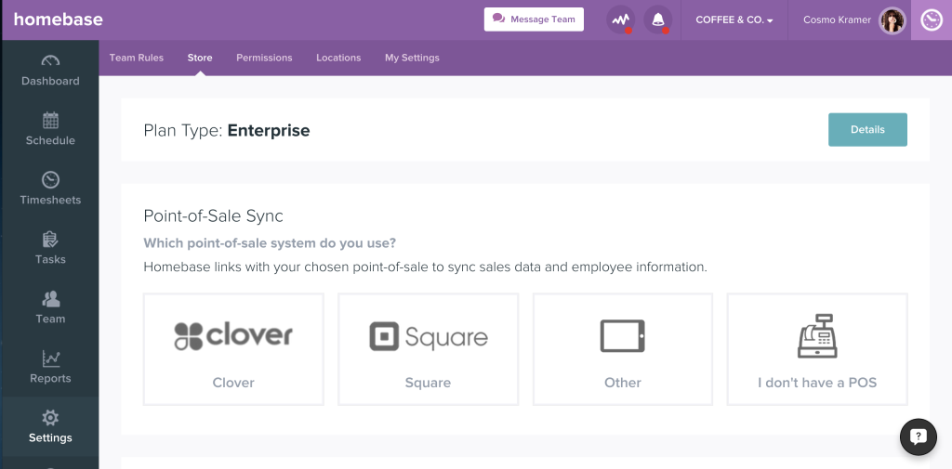Click the homebase logo
Screen dimensions: 952x469
(59, 20)
